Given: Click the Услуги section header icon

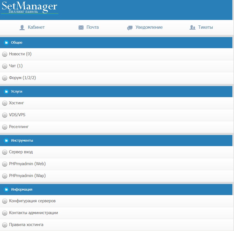Looking at the screenshot, I should (x=6, y=92).
